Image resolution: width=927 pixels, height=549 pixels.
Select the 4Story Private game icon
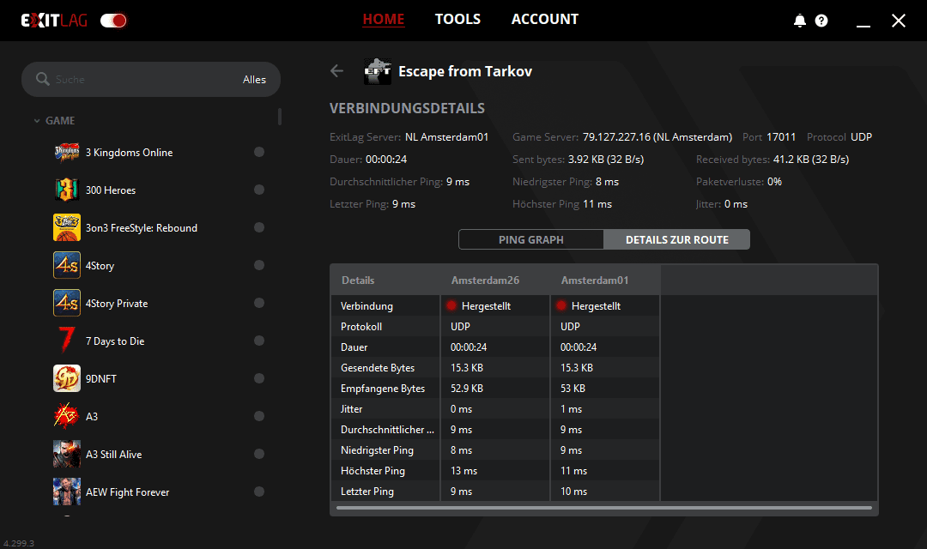67,303
